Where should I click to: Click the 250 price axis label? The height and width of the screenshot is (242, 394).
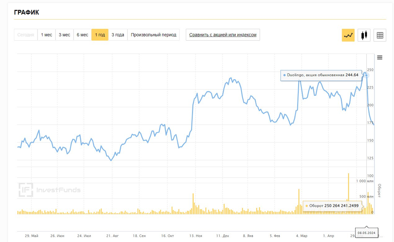(370, 70)
